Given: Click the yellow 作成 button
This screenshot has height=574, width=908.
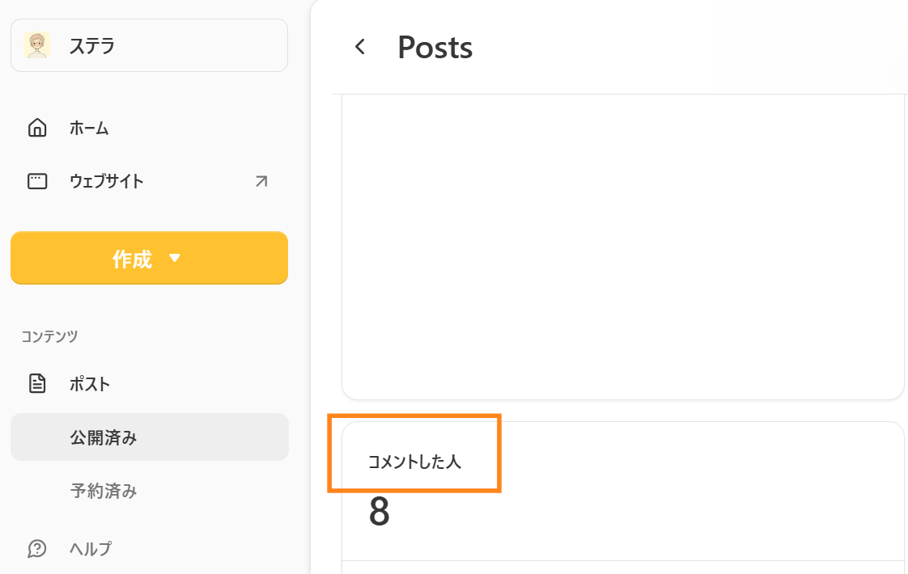Looking at the screenshot, I should click(150, 258).
